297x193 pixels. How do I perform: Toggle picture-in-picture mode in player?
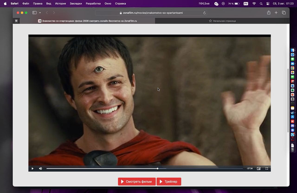pos(259,168)
